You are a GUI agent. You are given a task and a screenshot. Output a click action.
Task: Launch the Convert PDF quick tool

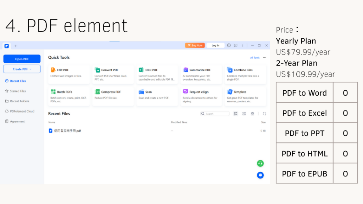point(113,74)
